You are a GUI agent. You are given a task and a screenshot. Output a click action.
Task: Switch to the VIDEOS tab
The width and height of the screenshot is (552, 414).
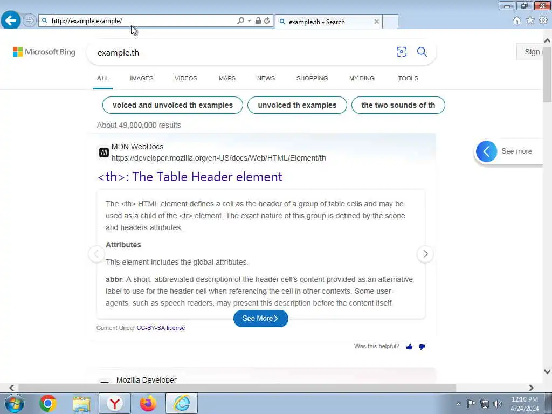tap(186, 78)
